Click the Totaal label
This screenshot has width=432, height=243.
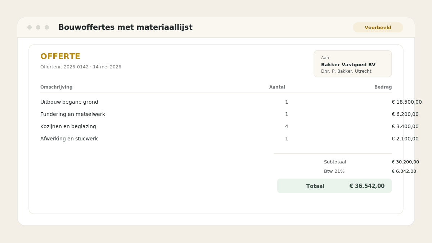point(315,186)
